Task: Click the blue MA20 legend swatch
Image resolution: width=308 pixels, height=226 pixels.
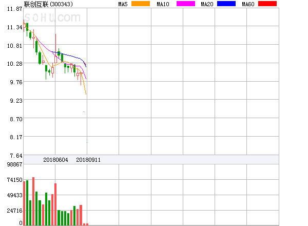Action: [x=226, y=4]
